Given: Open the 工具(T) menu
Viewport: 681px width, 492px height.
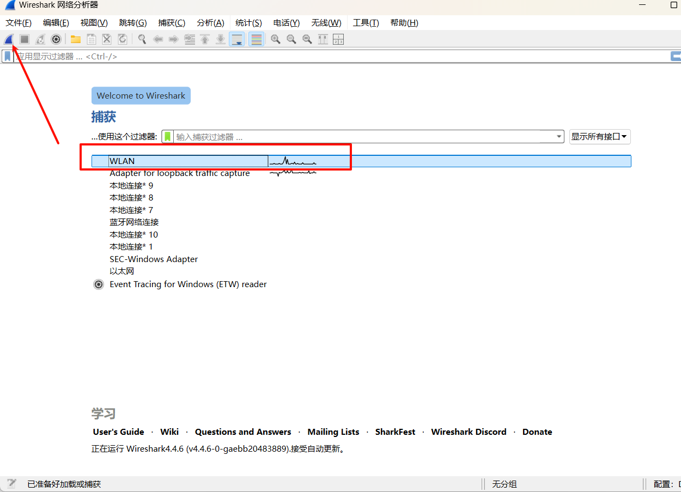Looking at the screenshot, I should 366,23.
